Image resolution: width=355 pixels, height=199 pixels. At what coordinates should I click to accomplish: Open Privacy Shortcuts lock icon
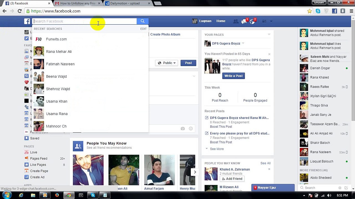264,21
